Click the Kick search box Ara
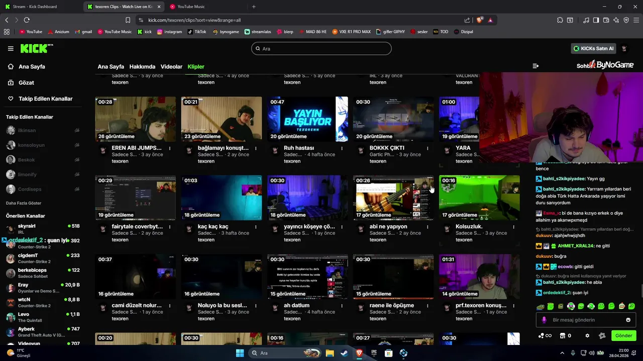643x361 pixels. (321, 49)
